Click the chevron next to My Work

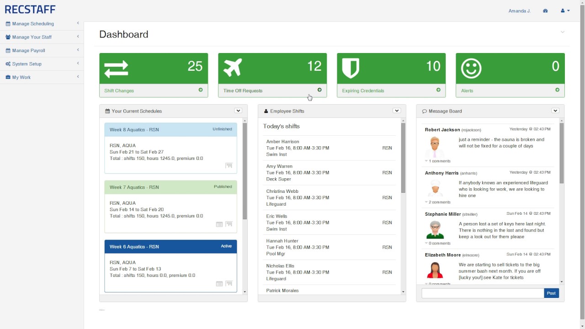[78, 77]
